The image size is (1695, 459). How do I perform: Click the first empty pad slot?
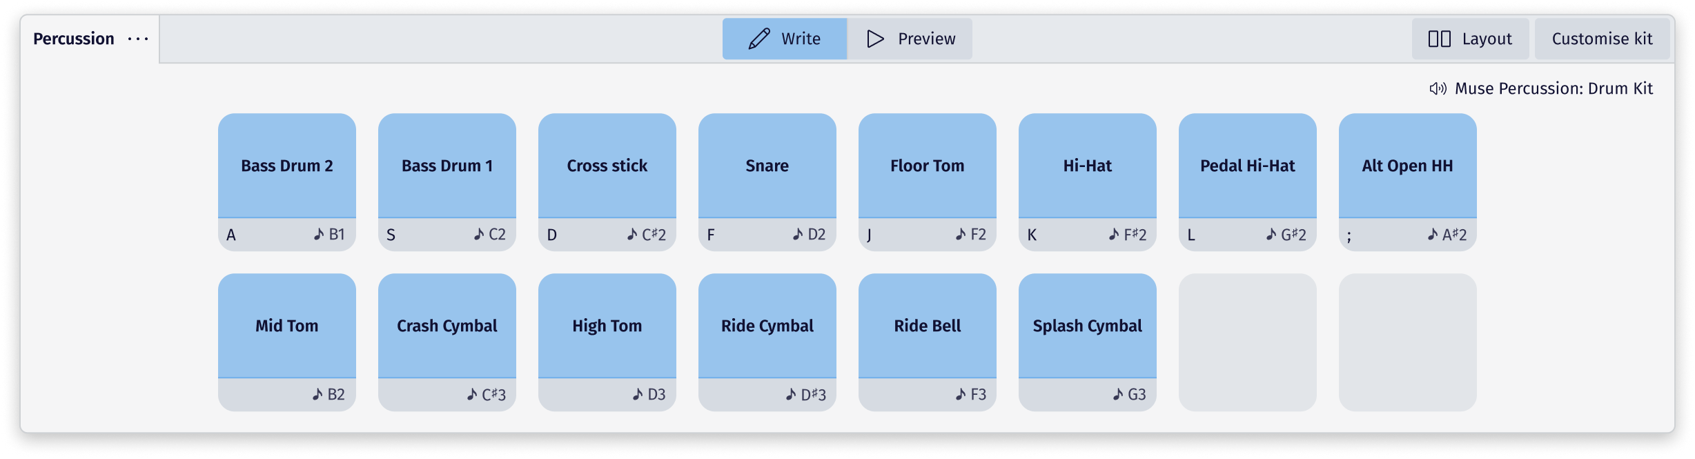click(1247, 342)
